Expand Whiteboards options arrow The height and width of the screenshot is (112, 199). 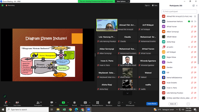(135, 103)
